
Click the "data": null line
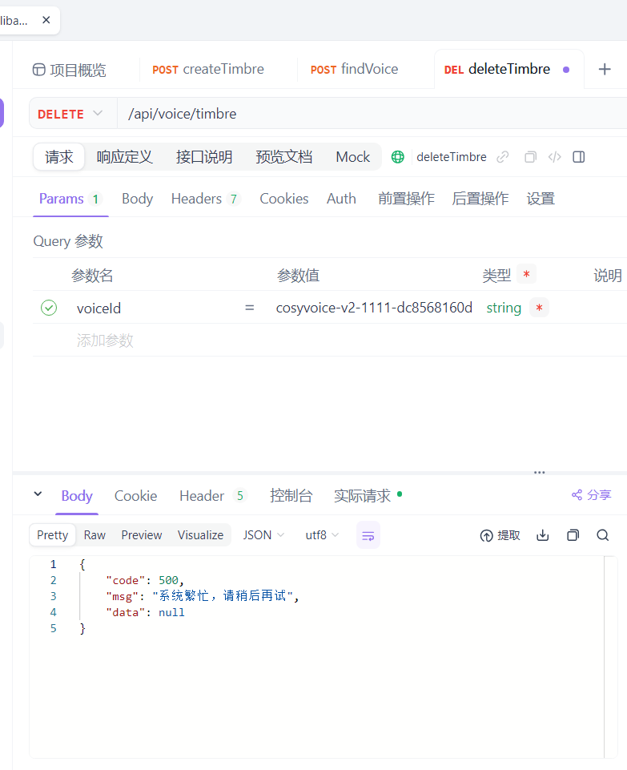[145, 612]
